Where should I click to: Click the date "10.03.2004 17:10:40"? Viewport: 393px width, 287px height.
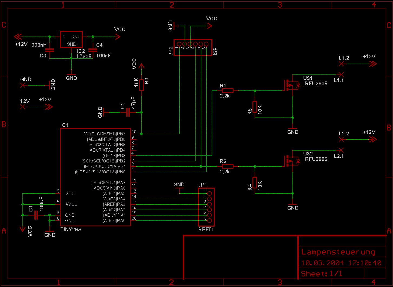(x=341, y=263)
